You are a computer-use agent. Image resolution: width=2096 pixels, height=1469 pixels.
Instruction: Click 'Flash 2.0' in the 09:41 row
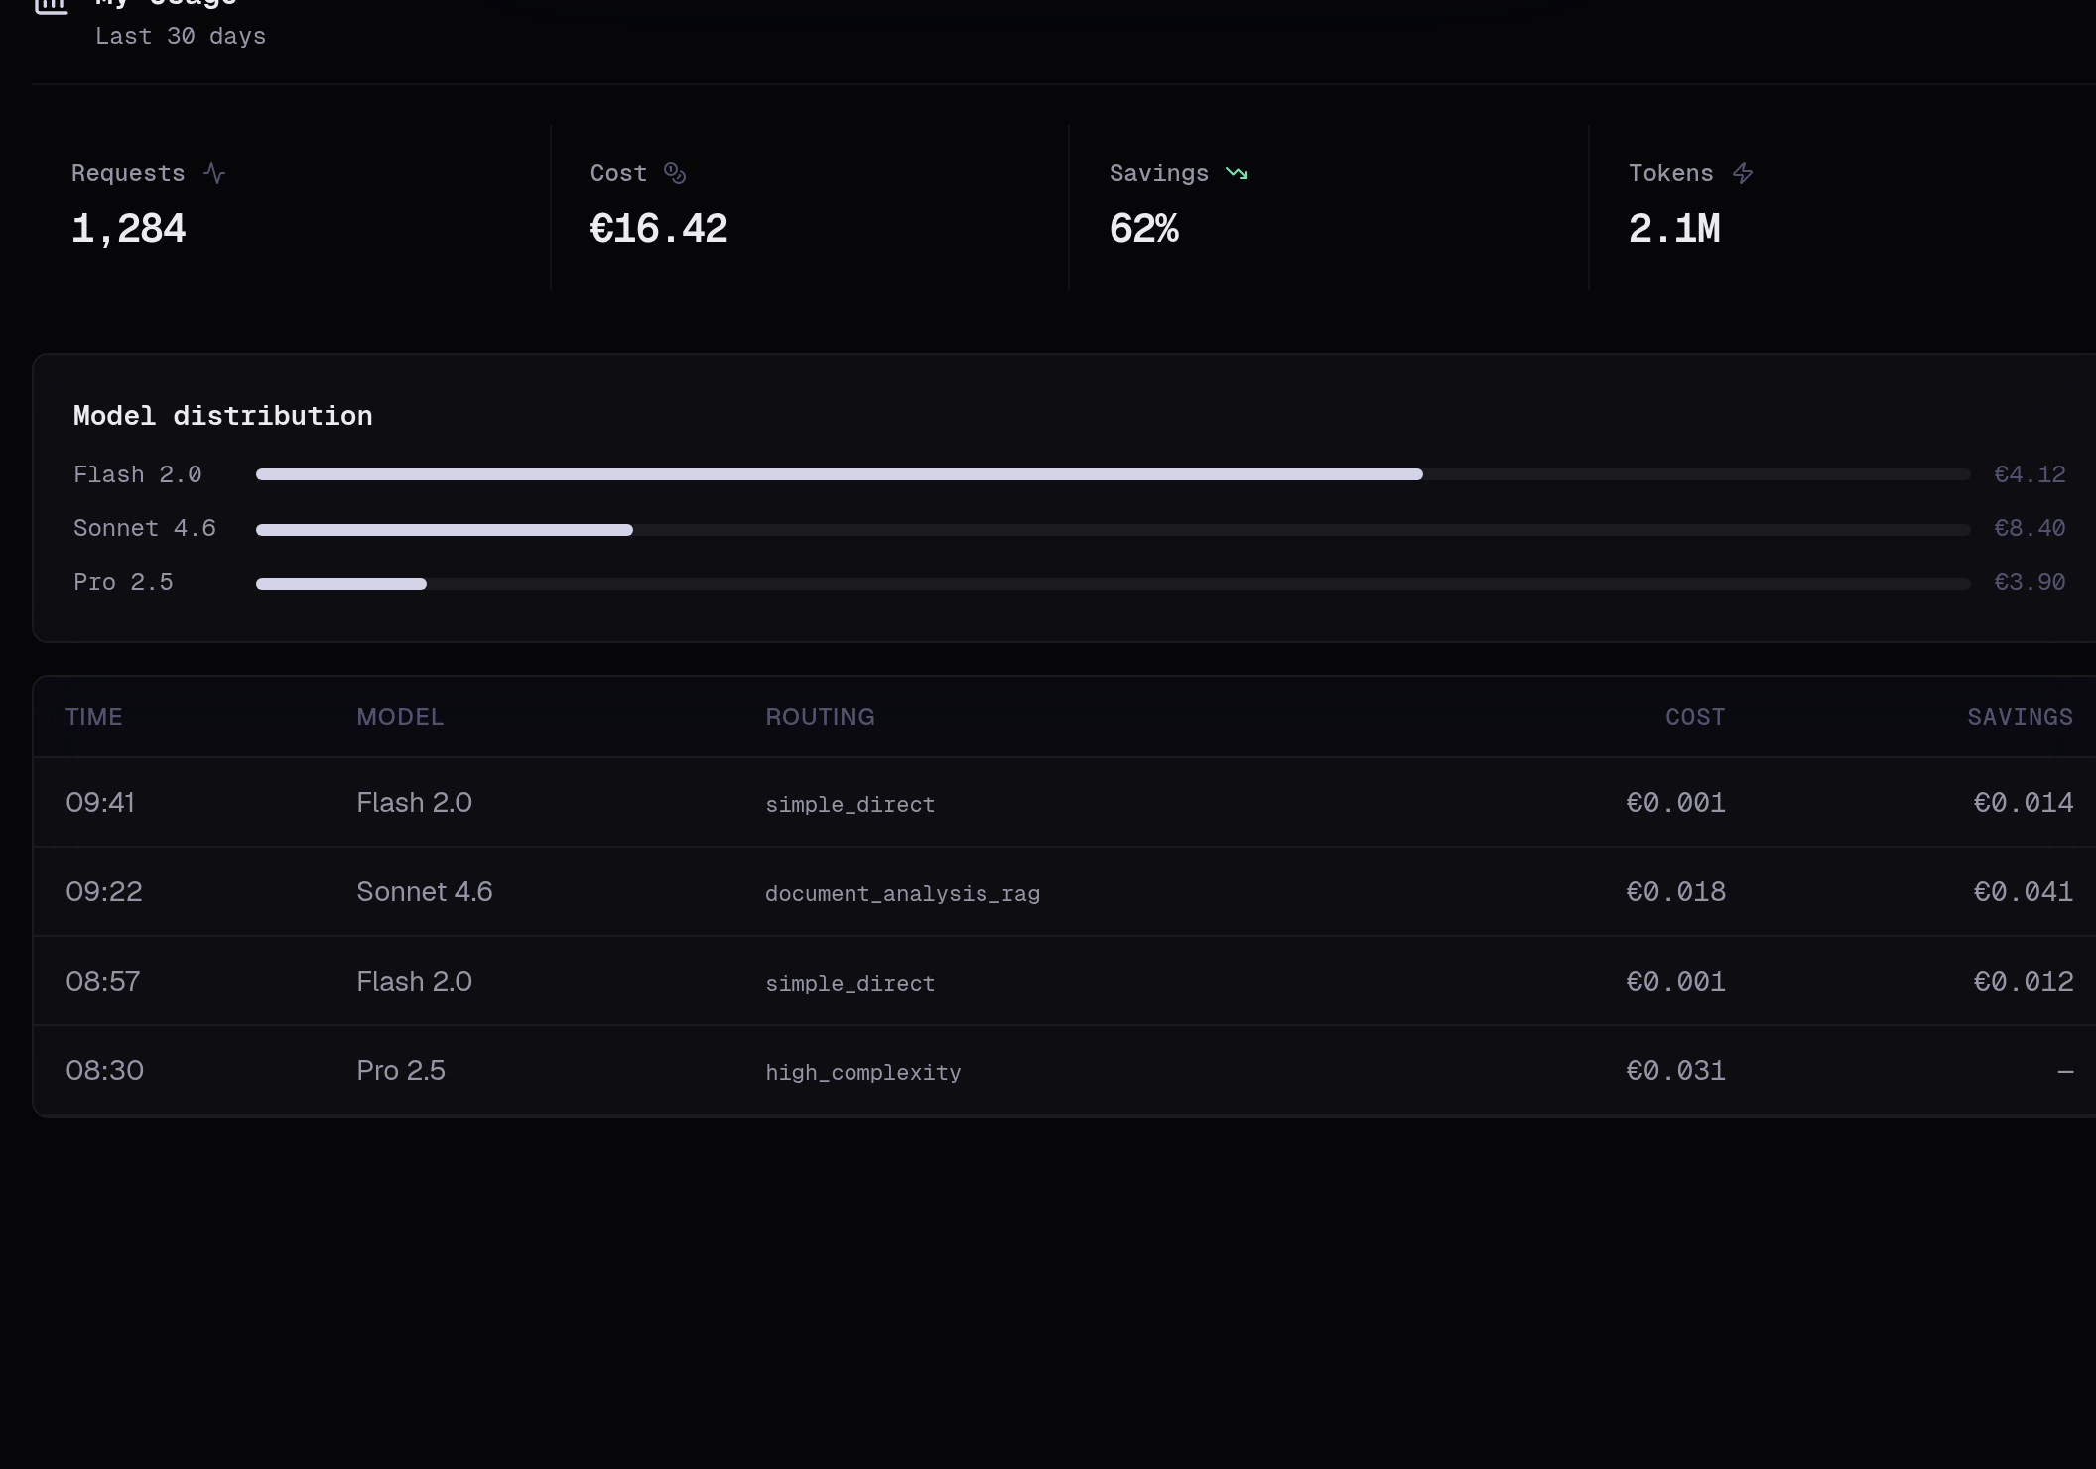(414, 802)
